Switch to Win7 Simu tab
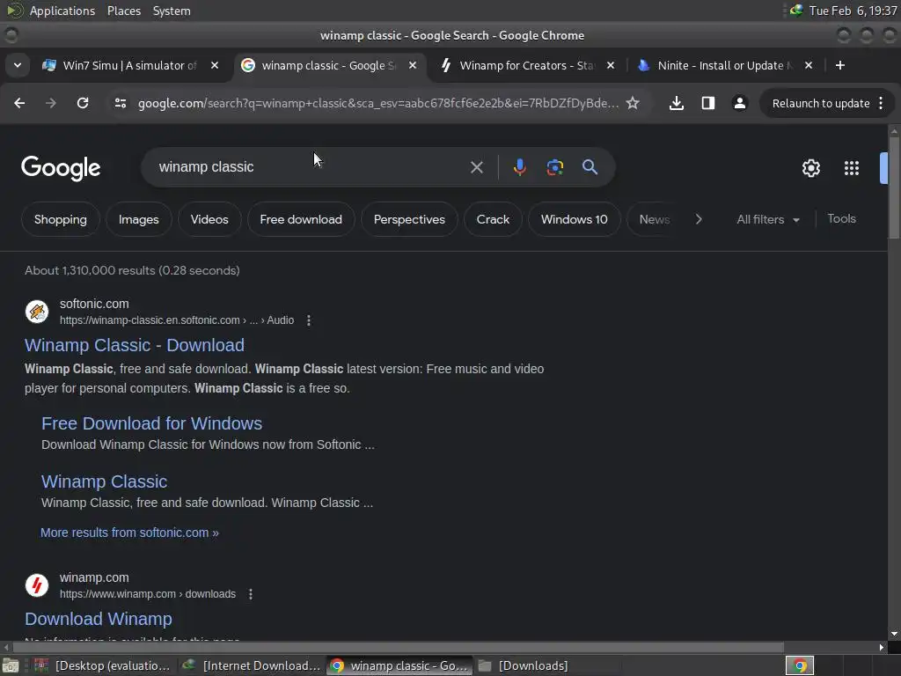Screen dimensions: 901x676 [x=129, y=65]
